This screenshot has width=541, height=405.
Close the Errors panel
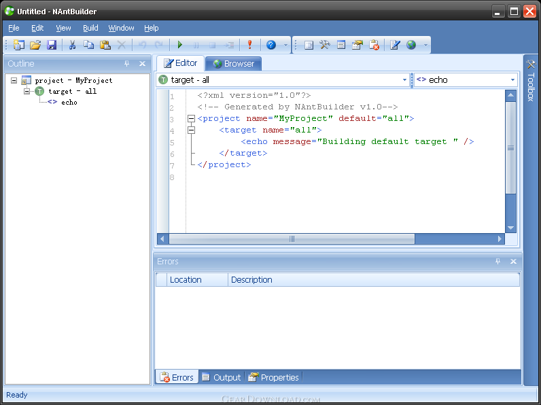point(513,262)
